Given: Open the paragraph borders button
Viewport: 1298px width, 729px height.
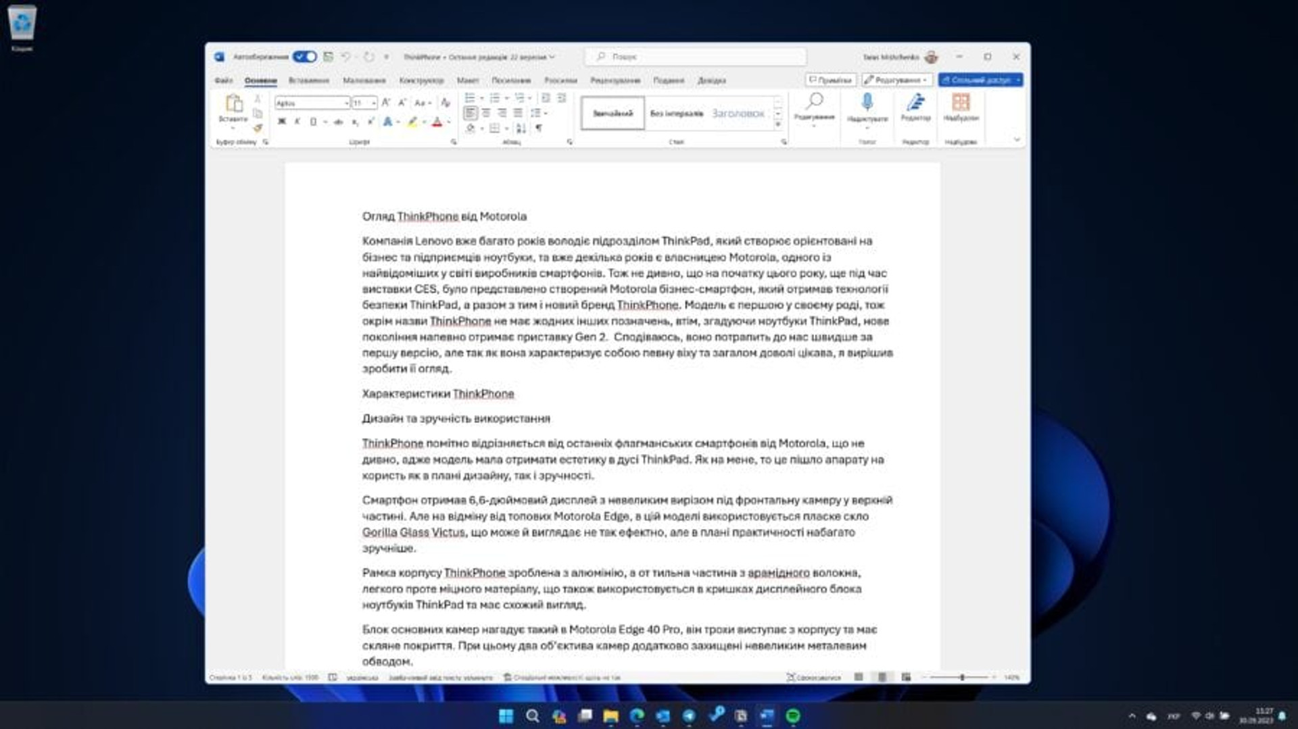Looking at the screenshot, I should pyautogui.click(x=494, y=128).
